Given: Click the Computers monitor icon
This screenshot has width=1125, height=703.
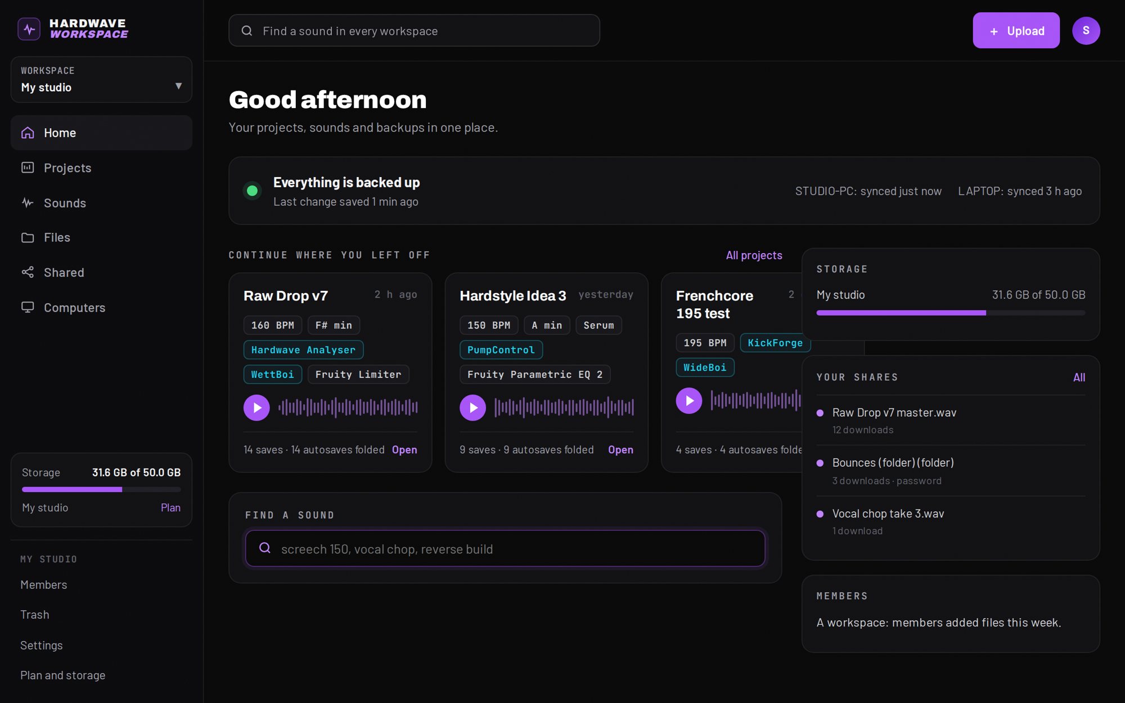Looking at the screenshot, I should (28, 307).
